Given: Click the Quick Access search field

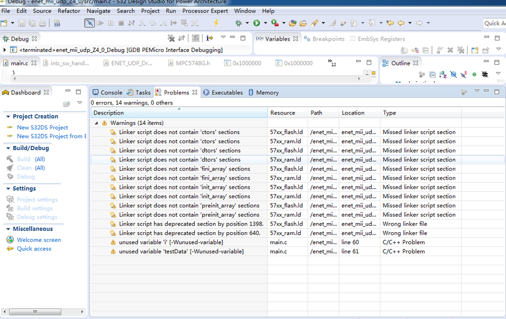Looking at the screenshot, I should point(494,23).
